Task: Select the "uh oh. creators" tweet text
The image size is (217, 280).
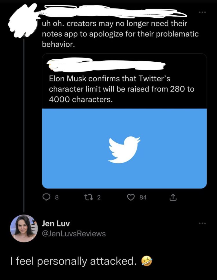Action: pyautogui.click(x=120, y=34)
